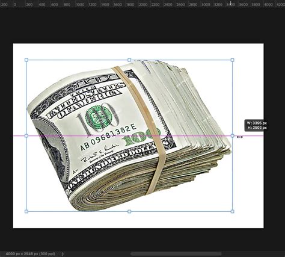Image resolution: width=285 pixels, height=257 pixels.
Task: Click the '3000' mark on the top ruler
Action: pyautogui.click(x=205, y=4)
